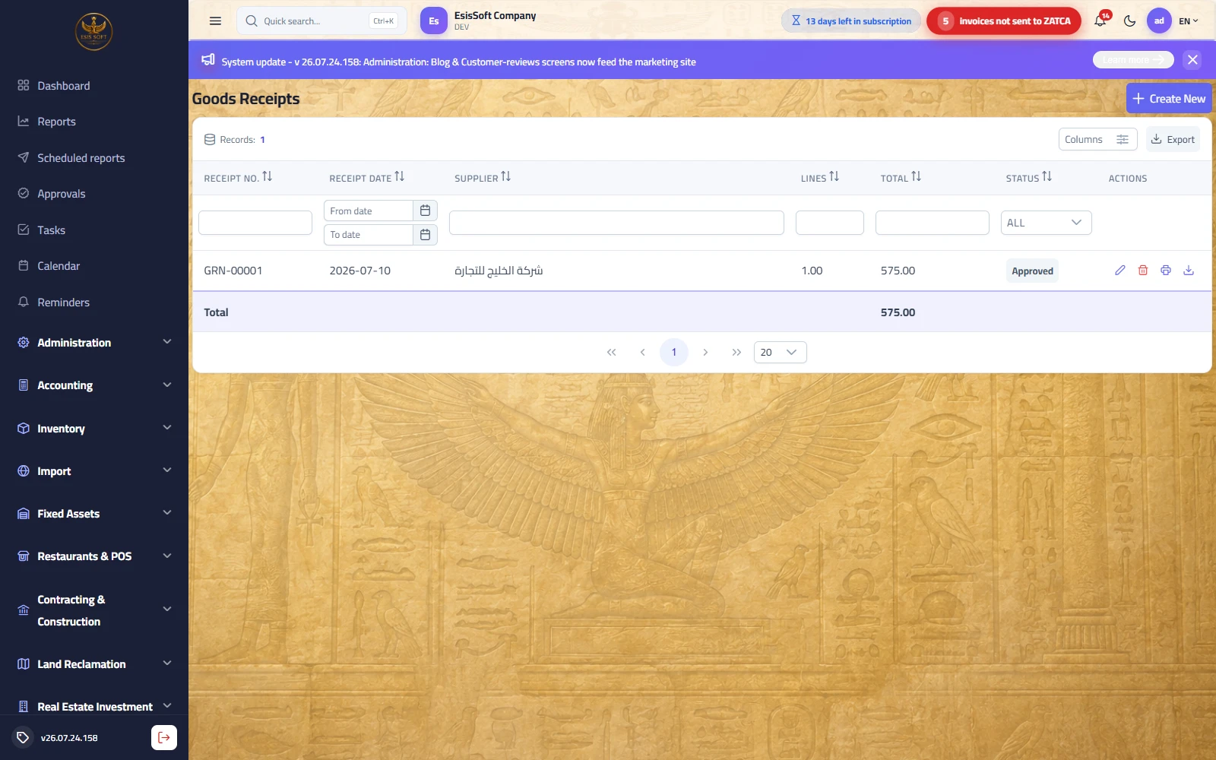Expand the Accounting sidebar section
1216x760 pixels.
coord(94,385)
